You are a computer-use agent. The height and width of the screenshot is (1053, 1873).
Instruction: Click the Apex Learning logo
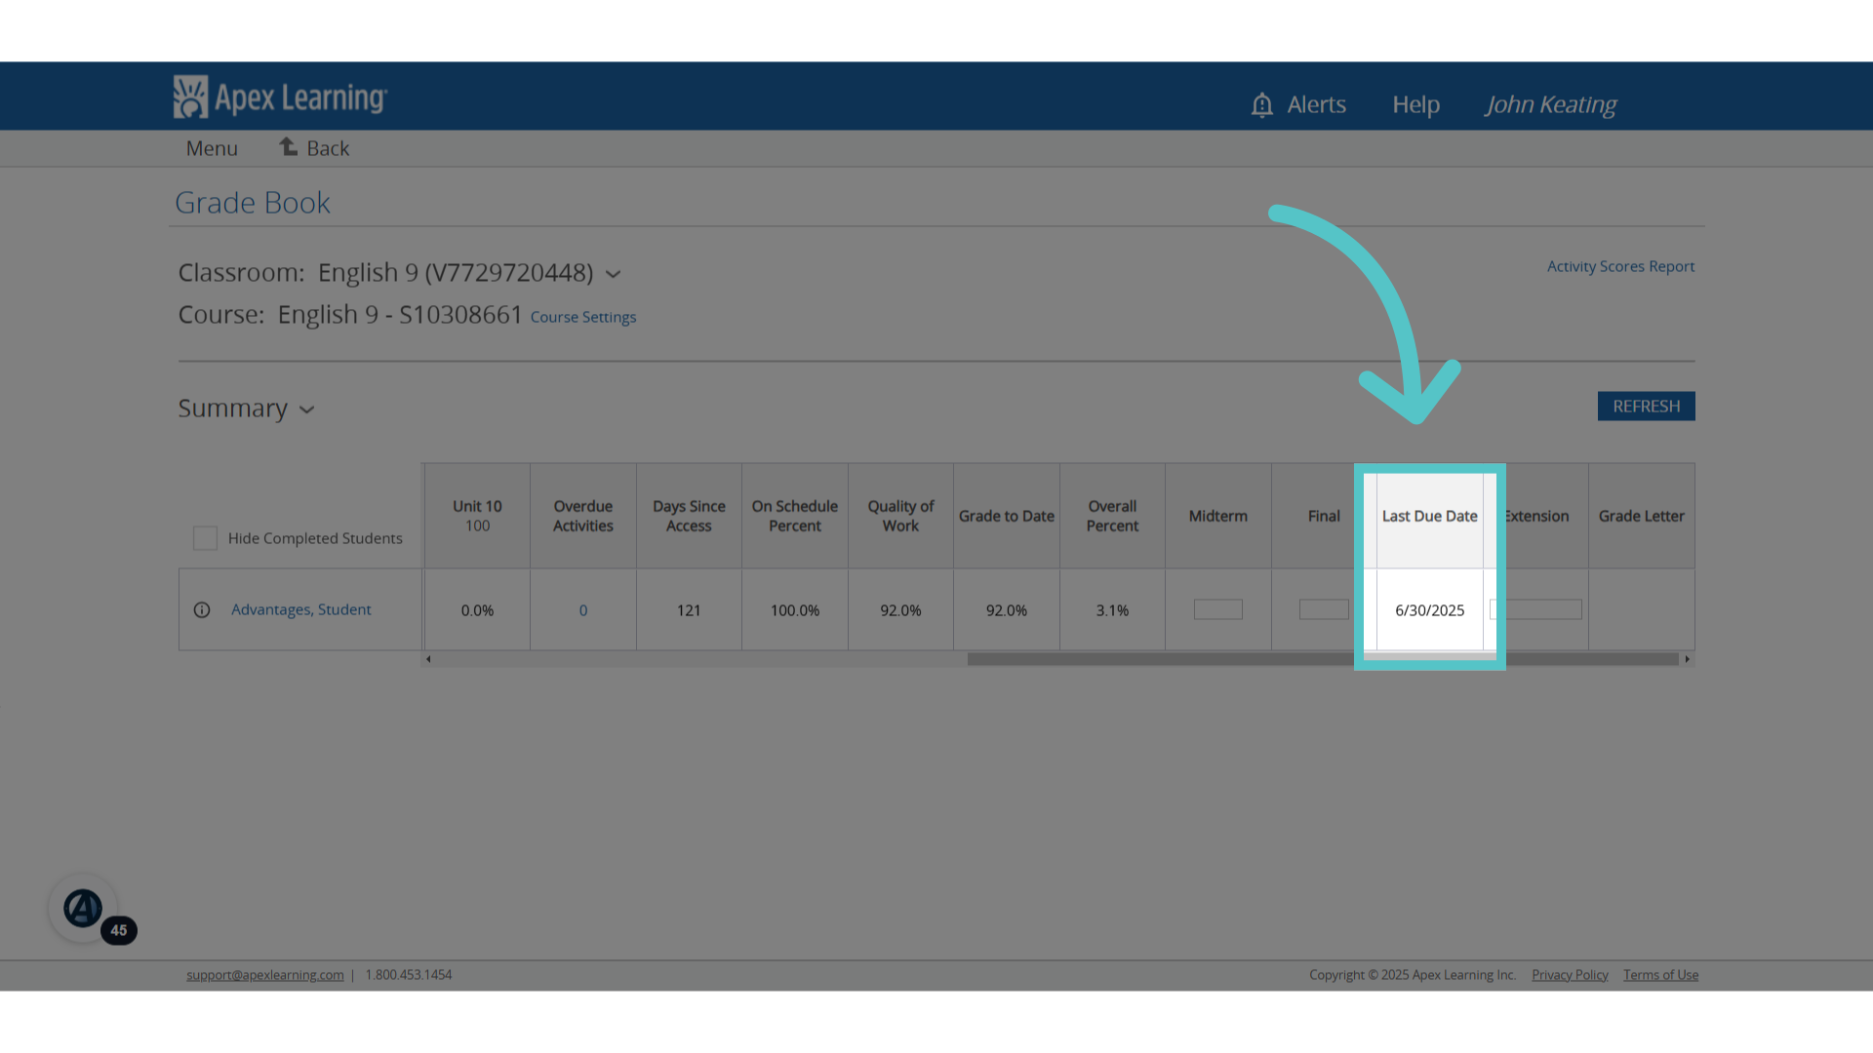(280, 97)
